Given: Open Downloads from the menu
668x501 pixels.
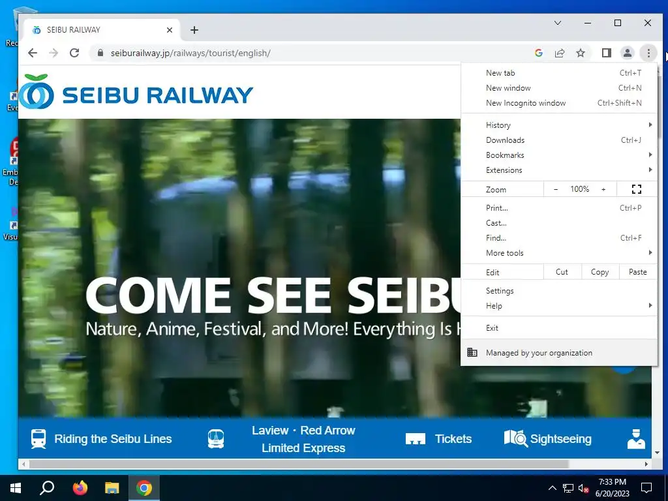Looking at the screenshot, I should click(559, 140).
